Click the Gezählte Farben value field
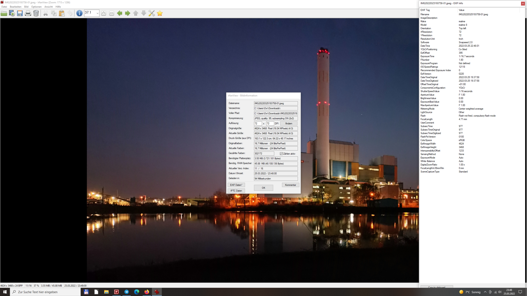 click(x=264, y=153)
